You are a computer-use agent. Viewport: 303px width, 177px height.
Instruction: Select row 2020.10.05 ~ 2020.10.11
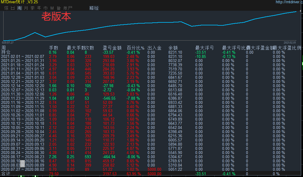point(23,127)
